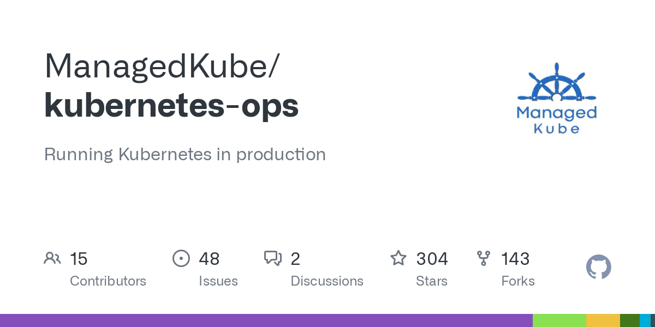Click the GitHub Octocat logo
The height and width of the screenshot is (327, 655).
(x=598, y=268)
